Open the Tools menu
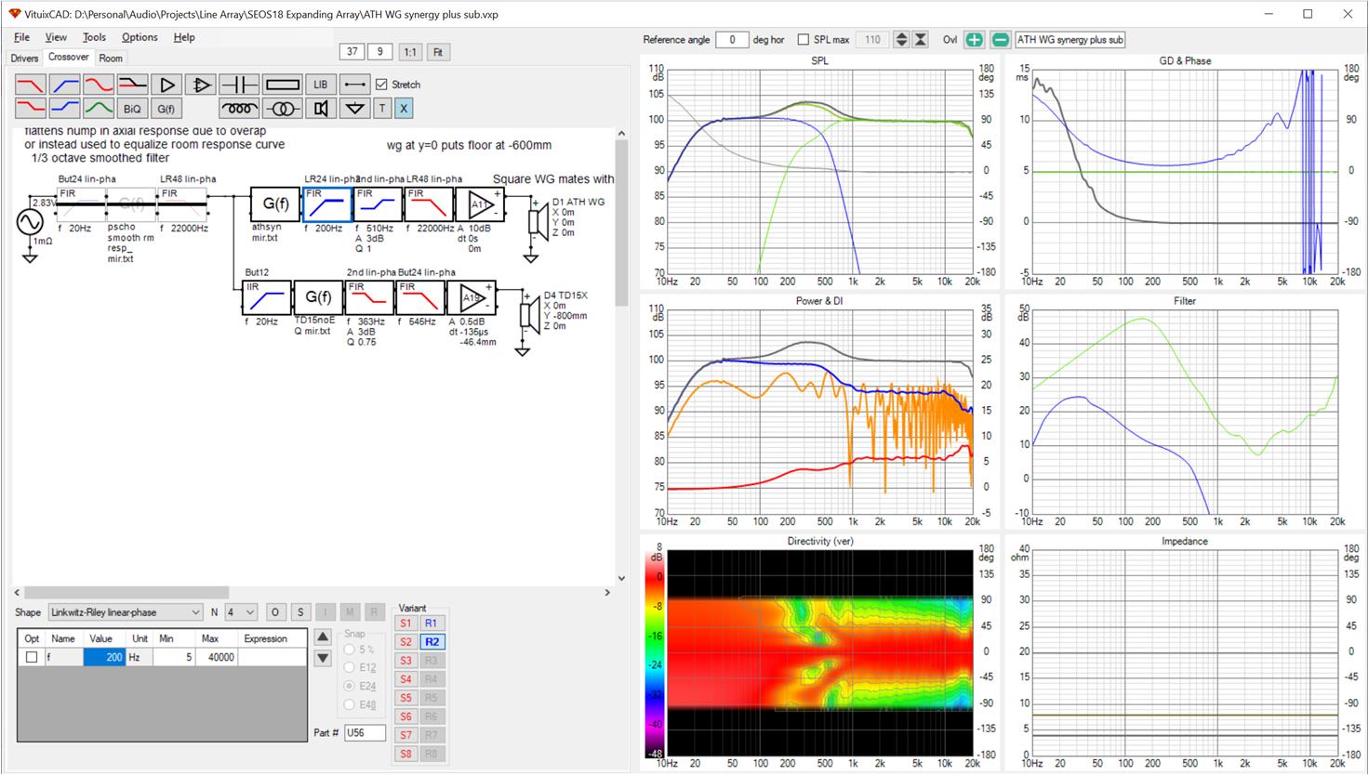 pos(94,37)
